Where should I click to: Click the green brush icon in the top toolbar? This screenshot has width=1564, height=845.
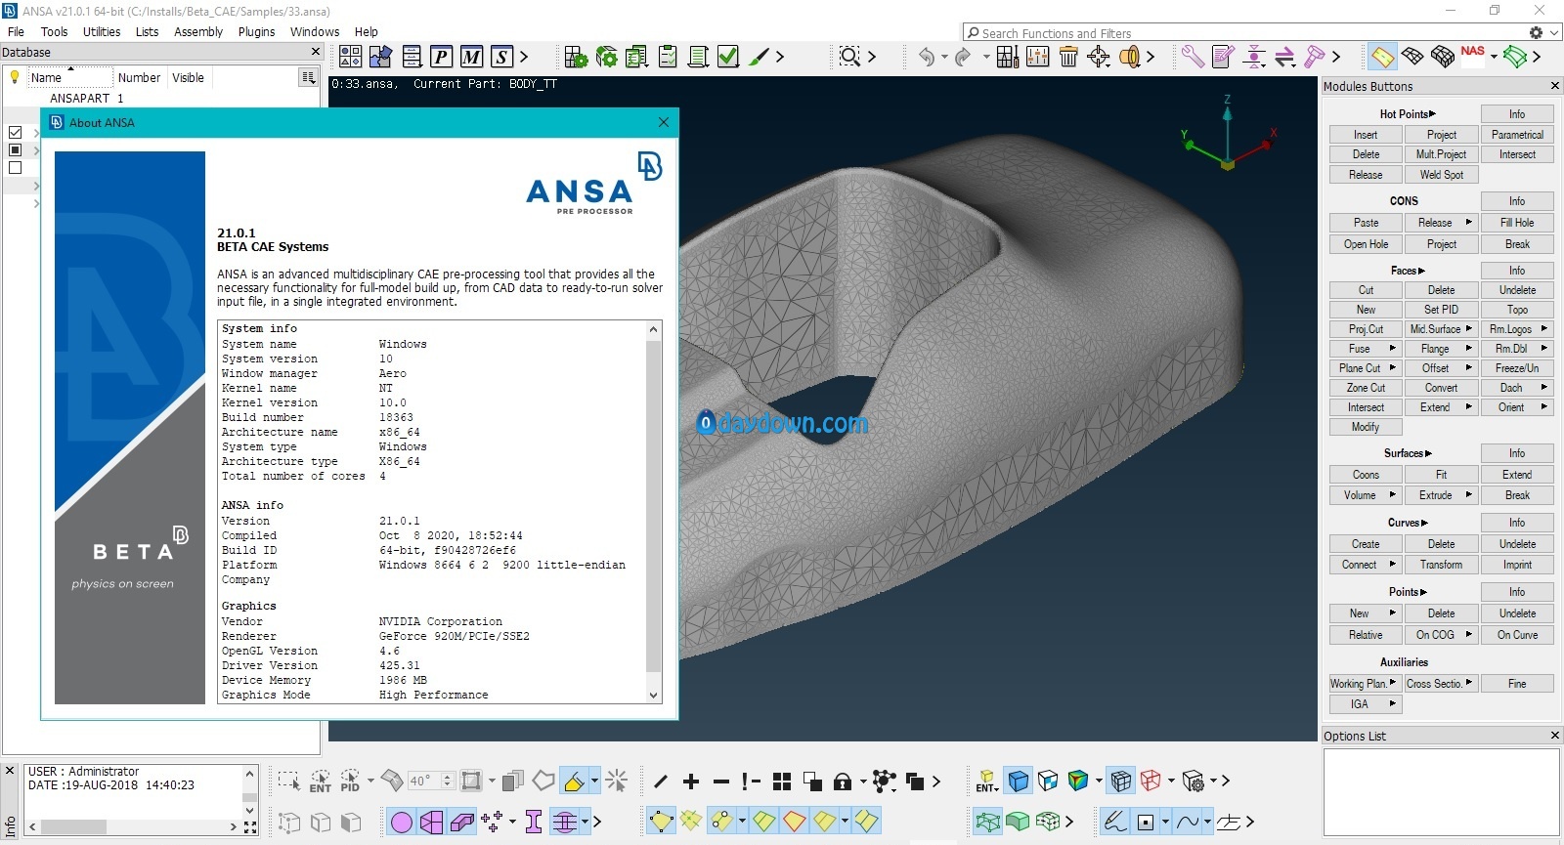pyautogui.click(x=759, y=57)
